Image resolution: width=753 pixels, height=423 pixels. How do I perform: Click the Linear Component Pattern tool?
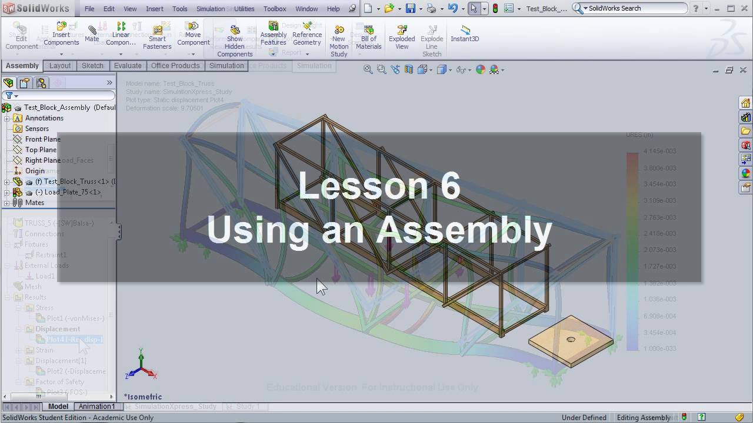click(x=121, y=34)
